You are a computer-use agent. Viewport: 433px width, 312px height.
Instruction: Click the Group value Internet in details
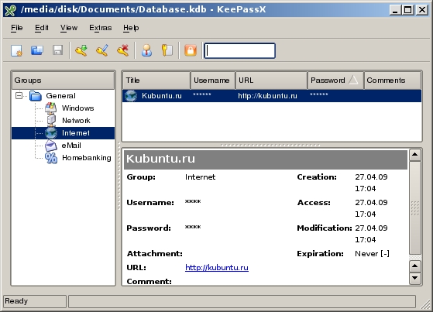[200, 177]
